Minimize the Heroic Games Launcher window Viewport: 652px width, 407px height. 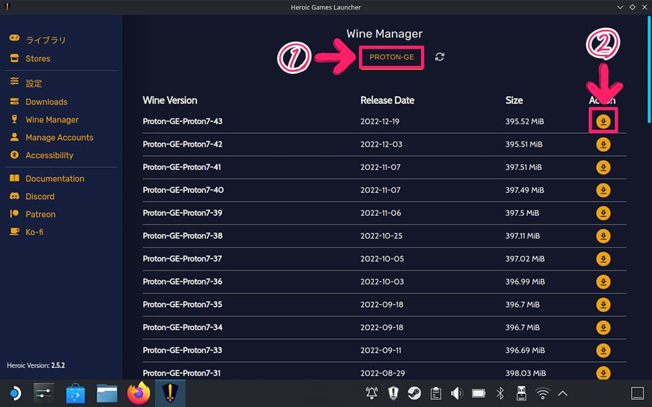pyautogui.click(x=620, y=7)
